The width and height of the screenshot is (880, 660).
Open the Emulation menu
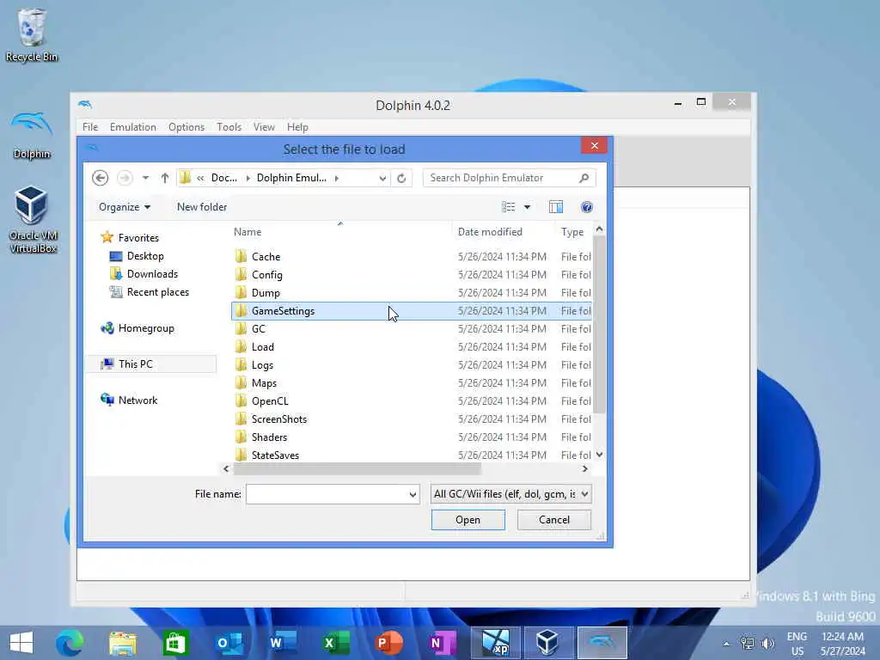pyautogui.click(x=133, y=127)
